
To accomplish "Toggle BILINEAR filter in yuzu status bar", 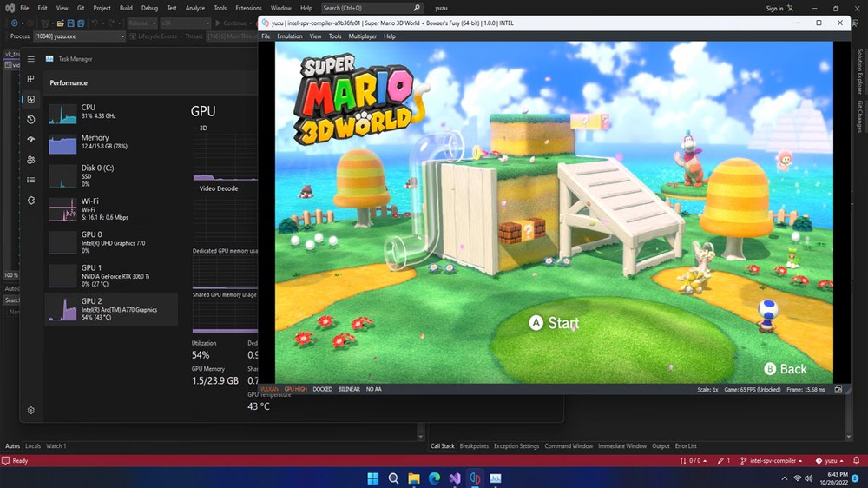I will pos(349,389).
